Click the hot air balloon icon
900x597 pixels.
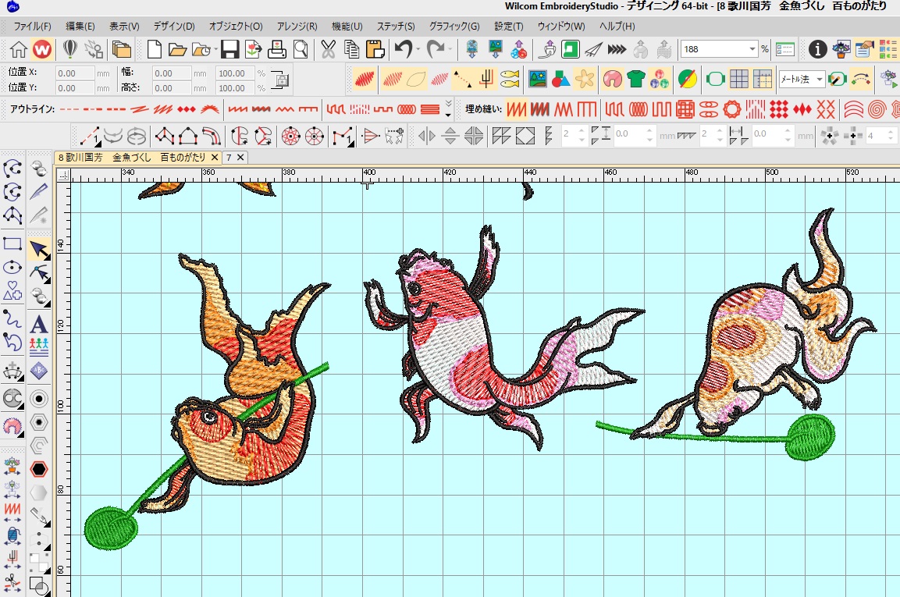click(69, 49)
